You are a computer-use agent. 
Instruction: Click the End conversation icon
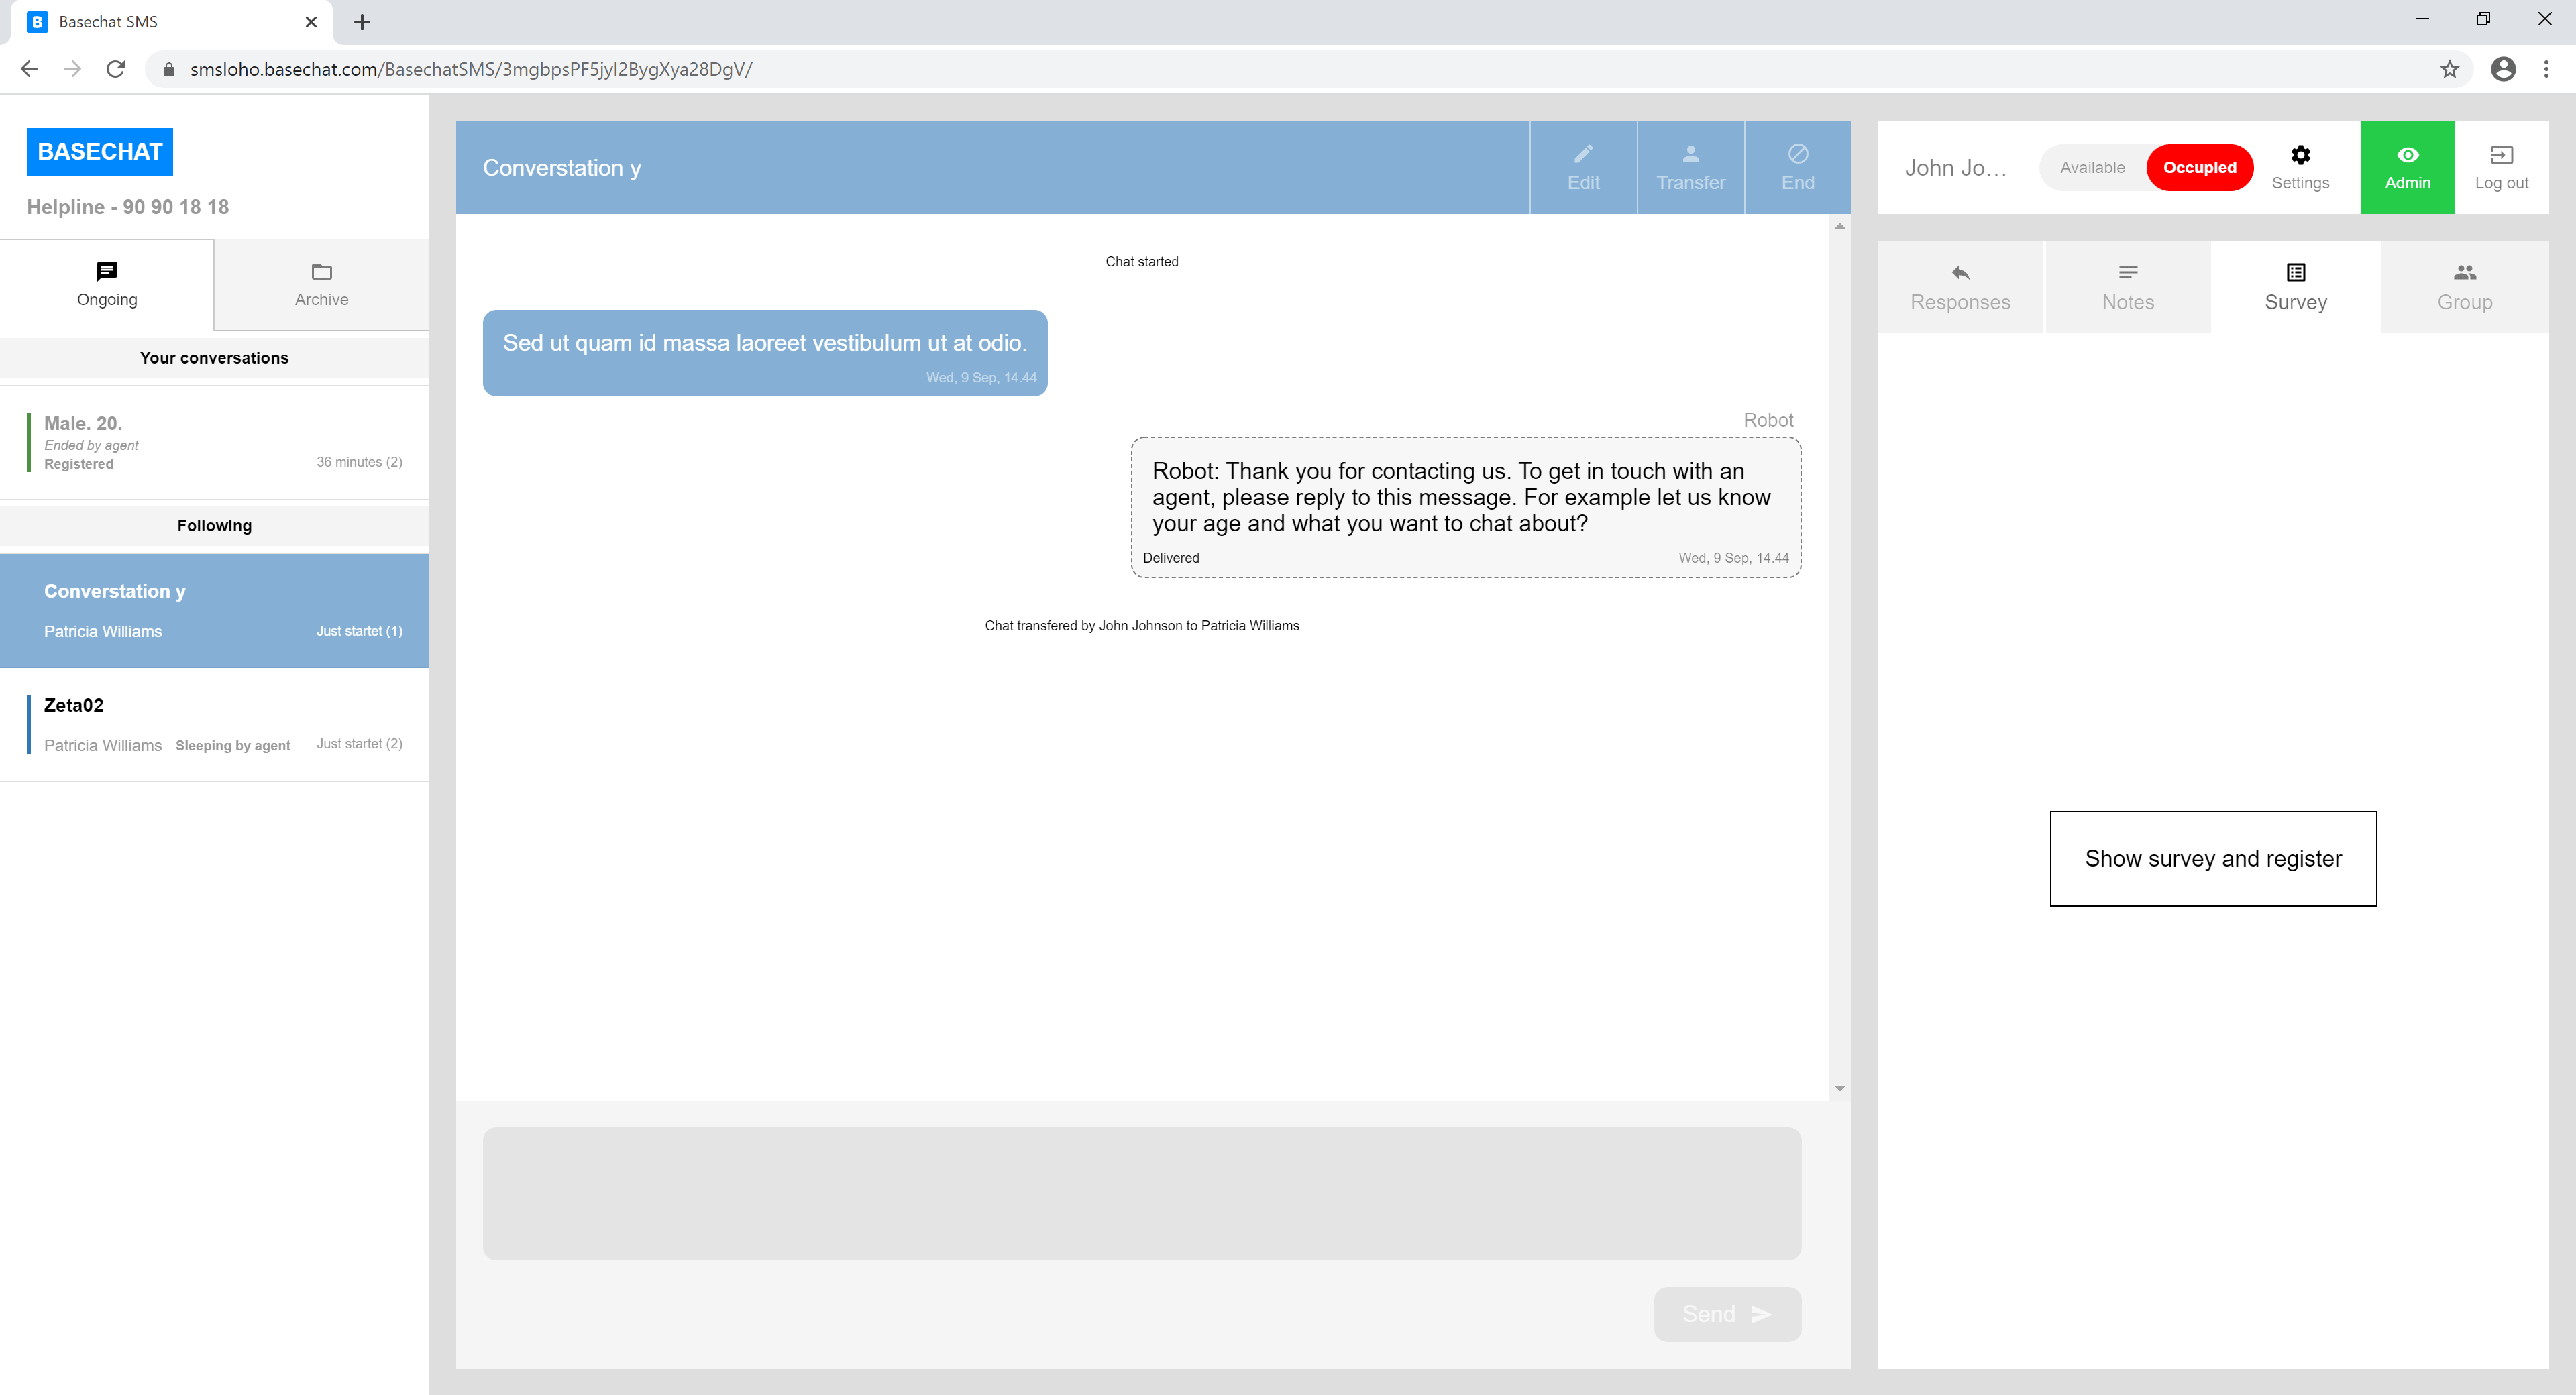1797,154
